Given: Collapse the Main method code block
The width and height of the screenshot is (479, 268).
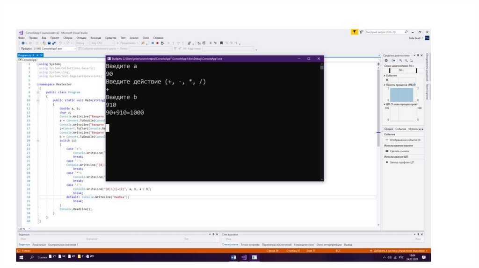Looking at the screenshot, I should coord(38,100).
